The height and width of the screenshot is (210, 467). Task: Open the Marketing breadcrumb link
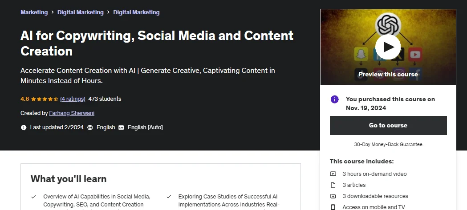click(x=34, y=12)
